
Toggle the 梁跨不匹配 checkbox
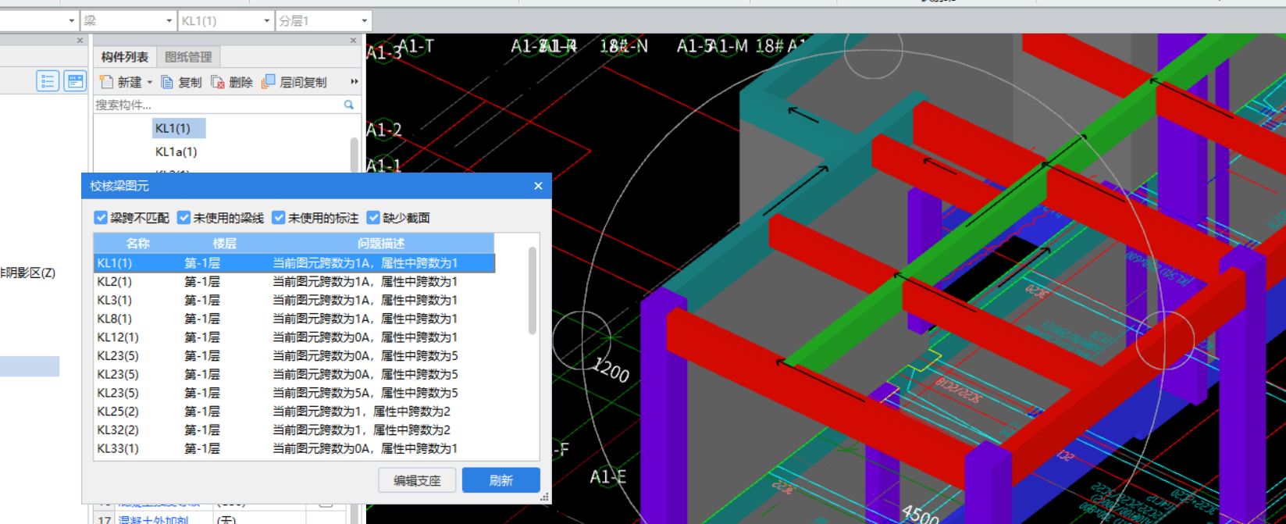101,218
